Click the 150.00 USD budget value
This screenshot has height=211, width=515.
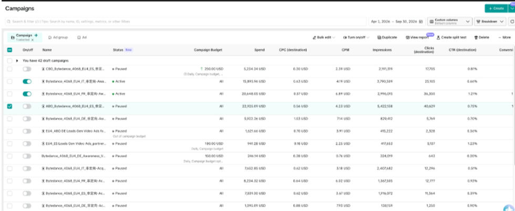[214, 156]
